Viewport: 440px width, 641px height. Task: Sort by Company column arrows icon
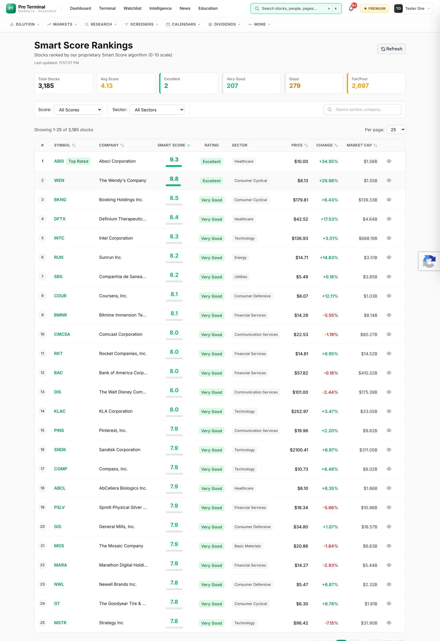(x=122, y=145)
